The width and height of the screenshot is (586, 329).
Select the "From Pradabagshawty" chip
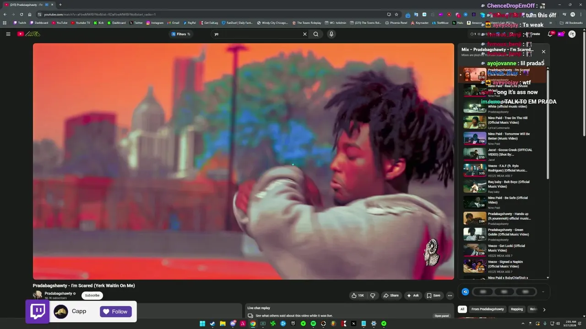[x=488, y=309]
